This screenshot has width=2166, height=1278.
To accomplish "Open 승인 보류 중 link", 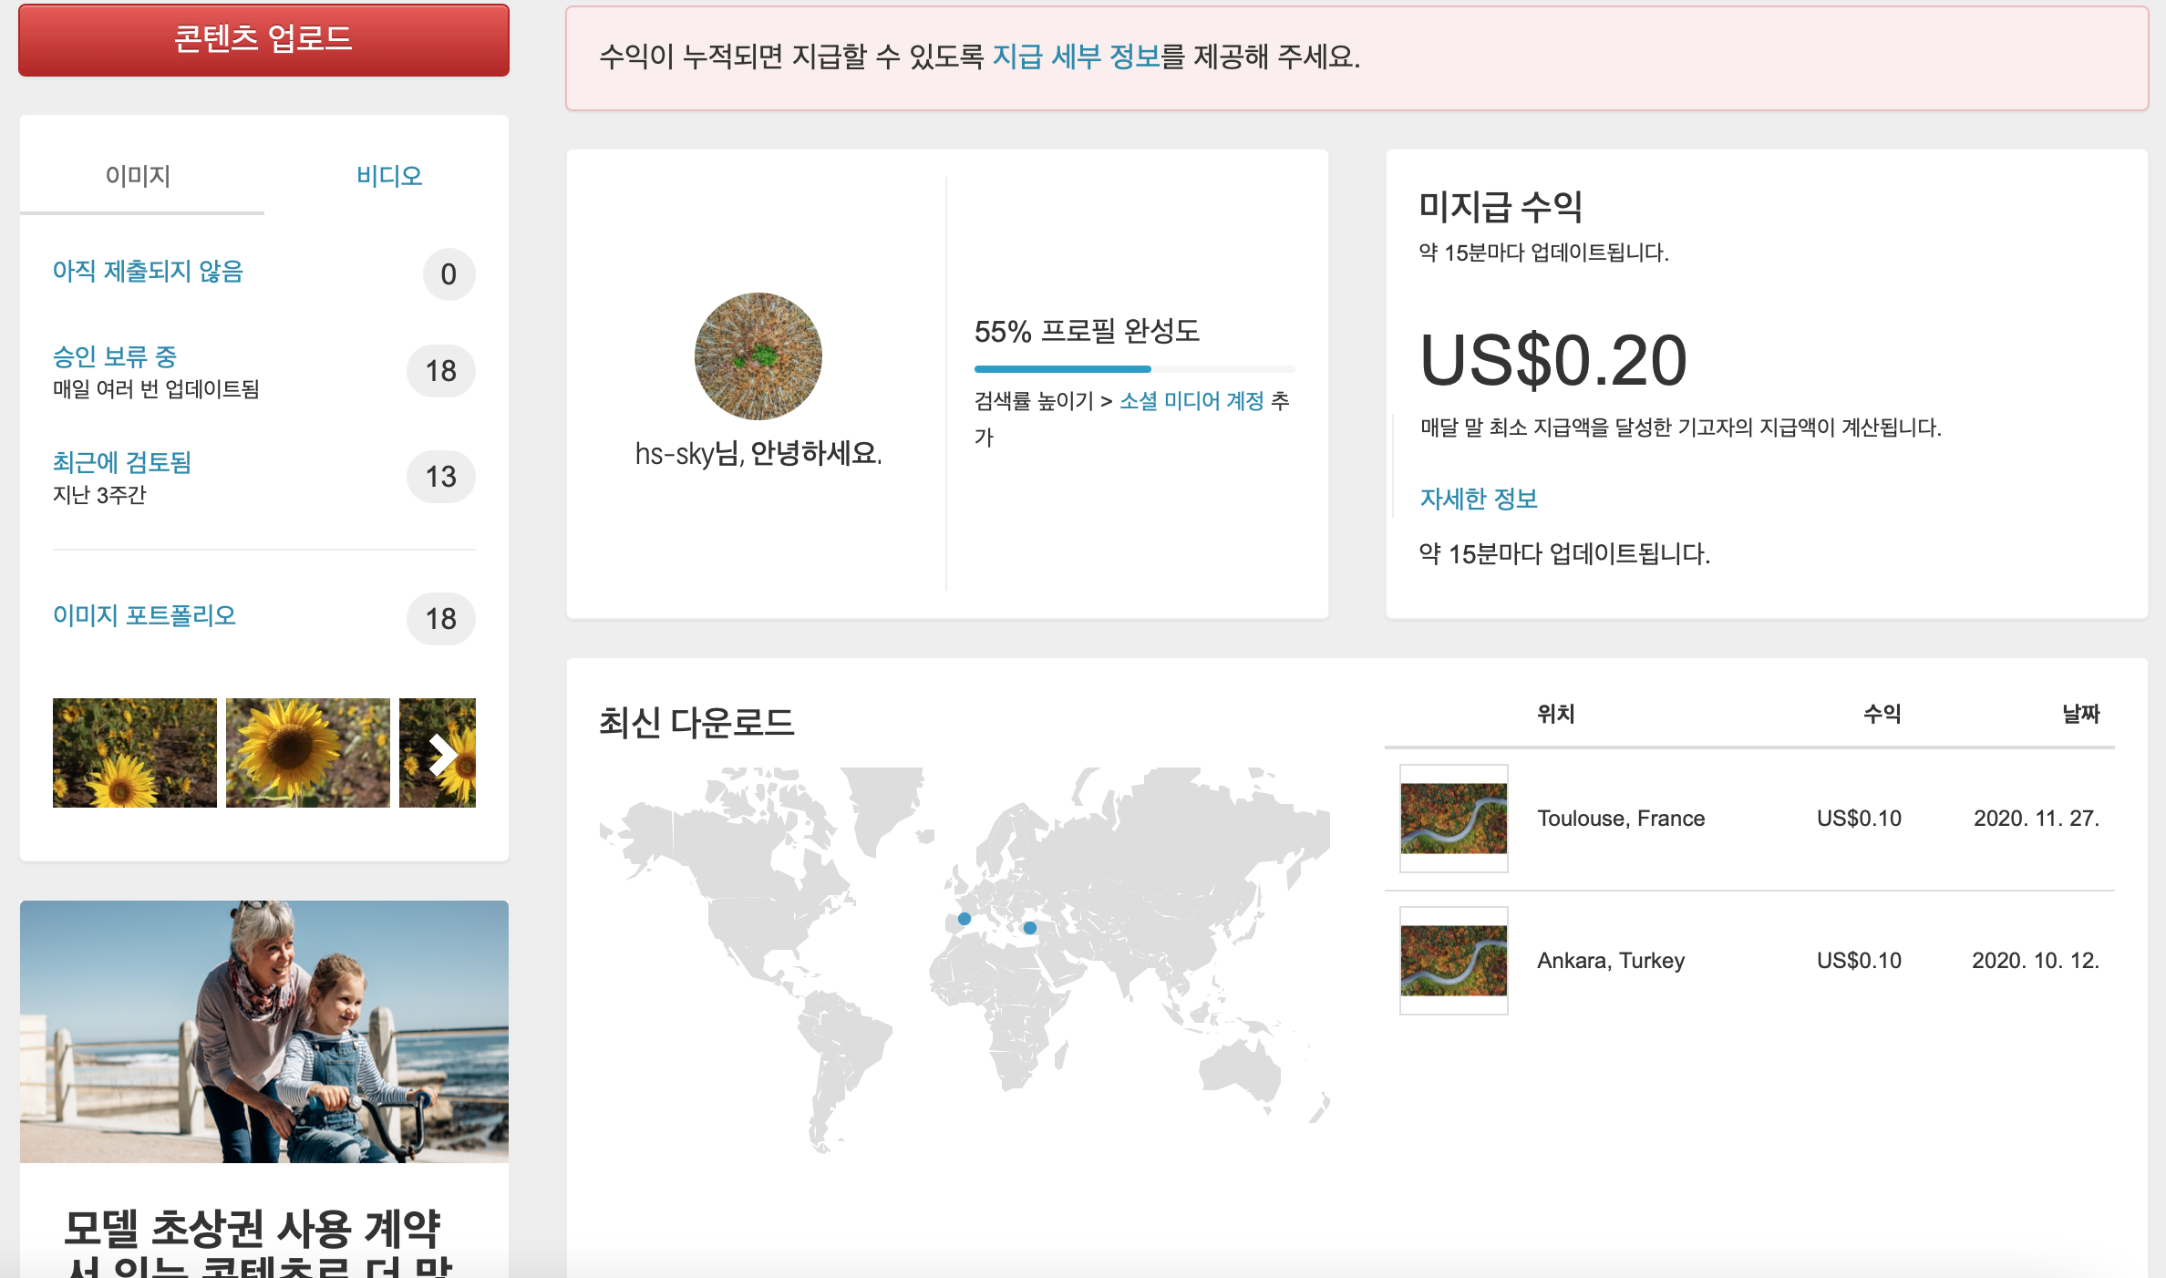I will [x=115, y=356].
